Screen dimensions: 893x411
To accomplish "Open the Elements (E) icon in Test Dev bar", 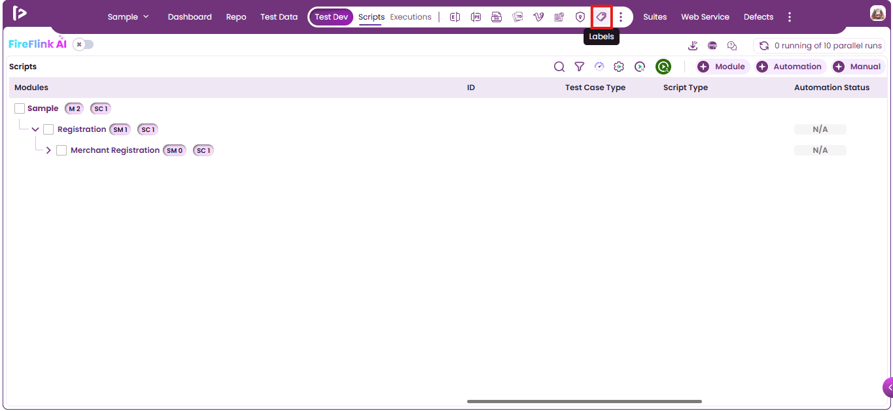I will pyautogui.click(x=455, y=17).
